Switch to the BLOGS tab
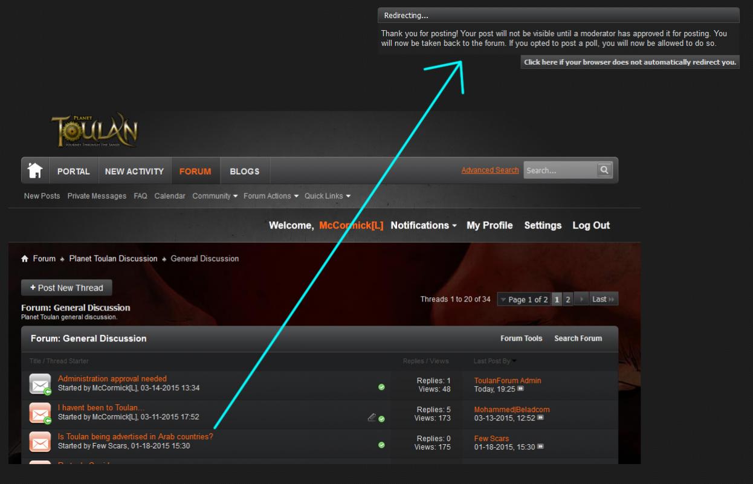Viewport: 753px width, 484px height. click(x=245, y=171)
